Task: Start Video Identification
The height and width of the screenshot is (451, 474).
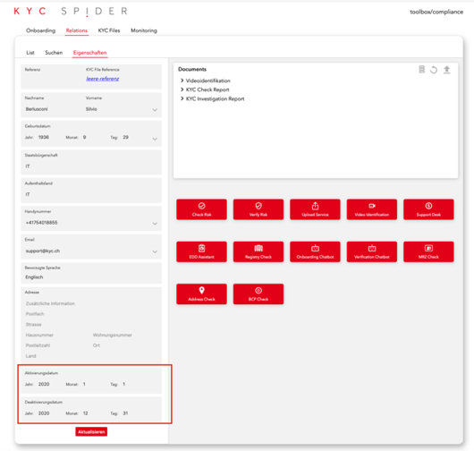Action: (x=371, y=209)
